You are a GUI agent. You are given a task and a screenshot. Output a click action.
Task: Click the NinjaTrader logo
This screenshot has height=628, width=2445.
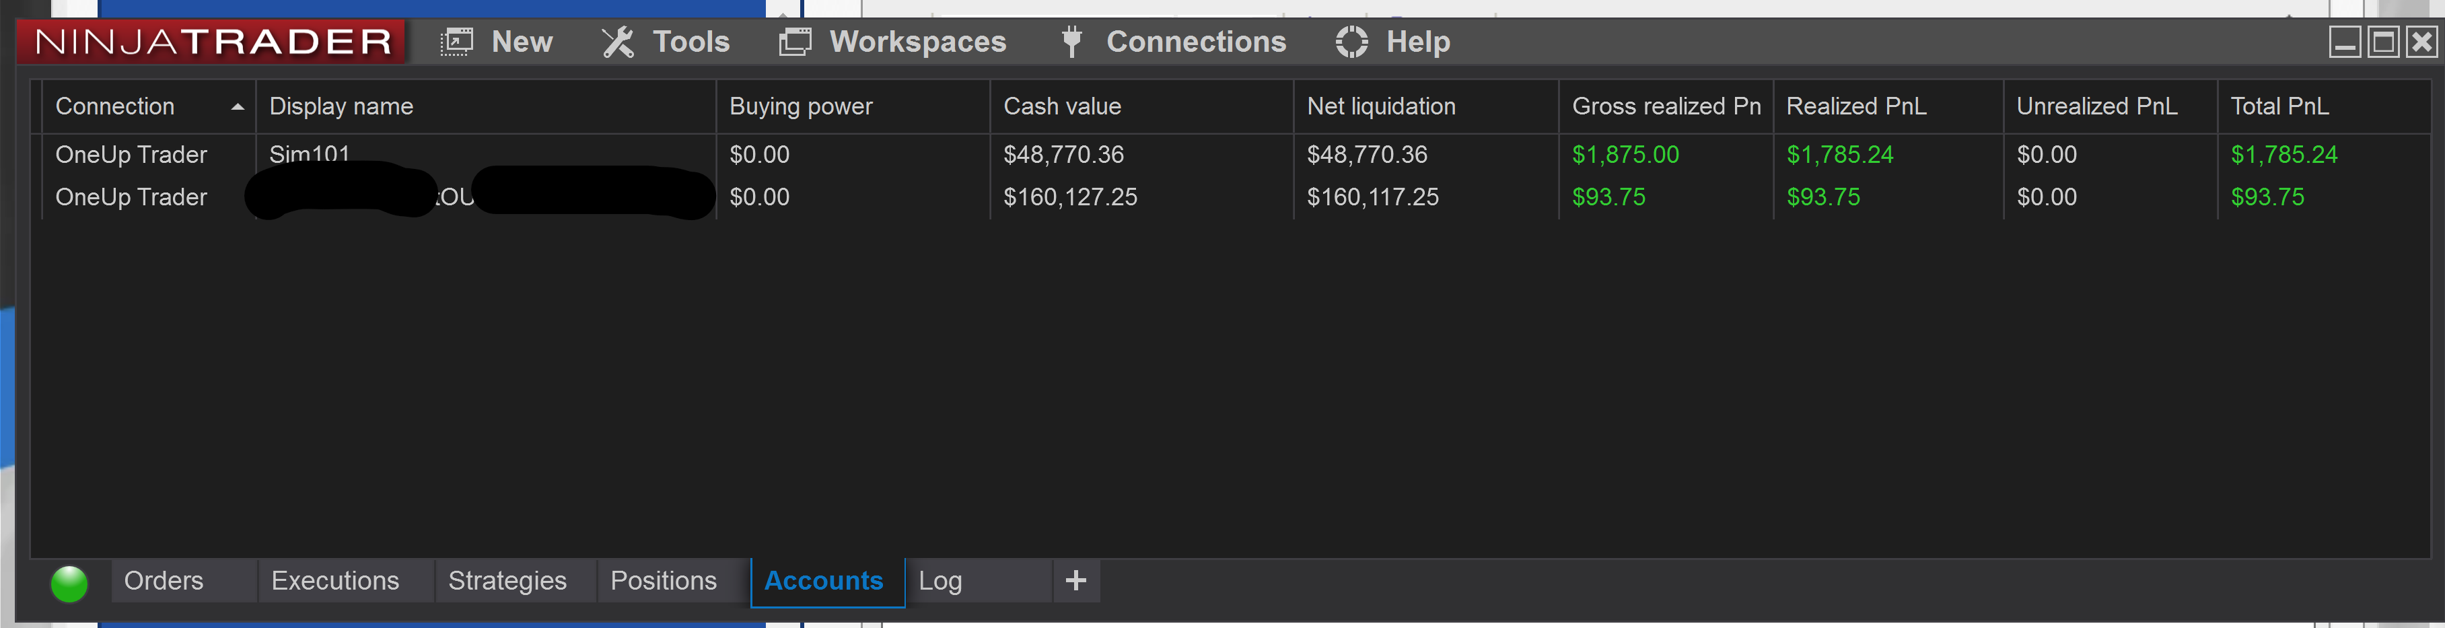point(213,42)
